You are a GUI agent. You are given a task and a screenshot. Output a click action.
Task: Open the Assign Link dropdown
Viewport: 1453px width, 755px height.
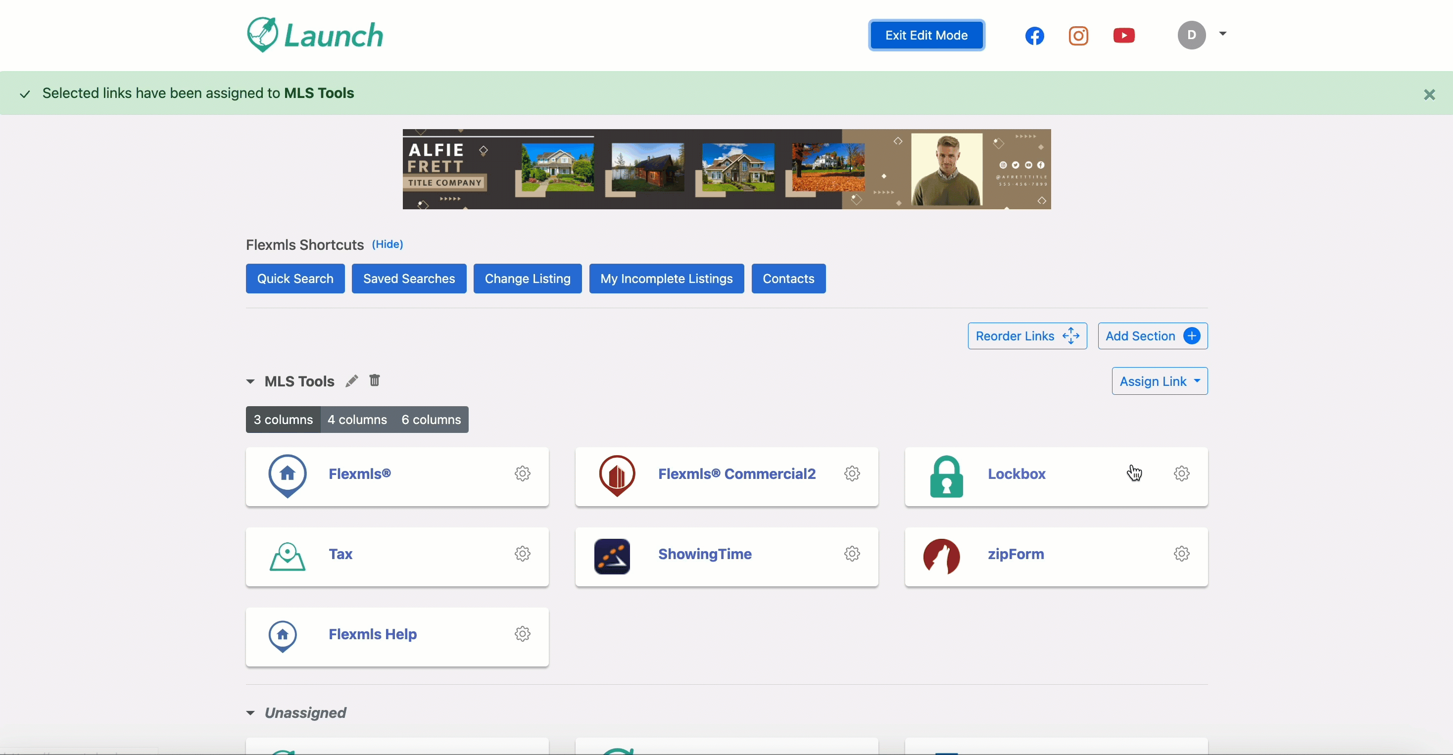point(1159,381)
